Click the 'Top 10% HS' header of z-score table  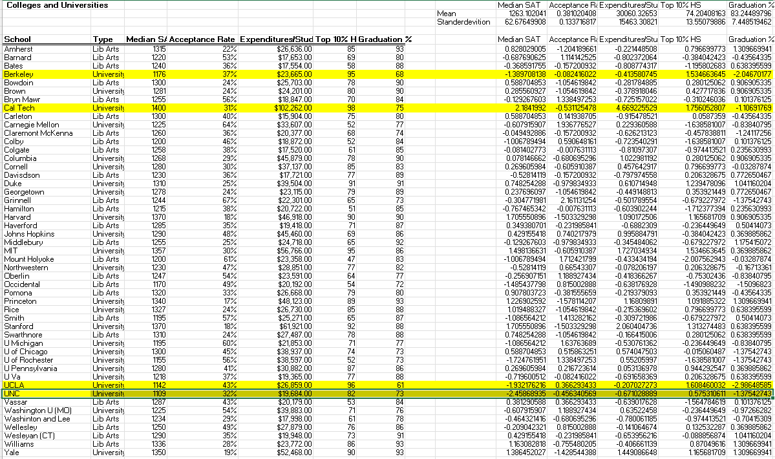point(681,39)
